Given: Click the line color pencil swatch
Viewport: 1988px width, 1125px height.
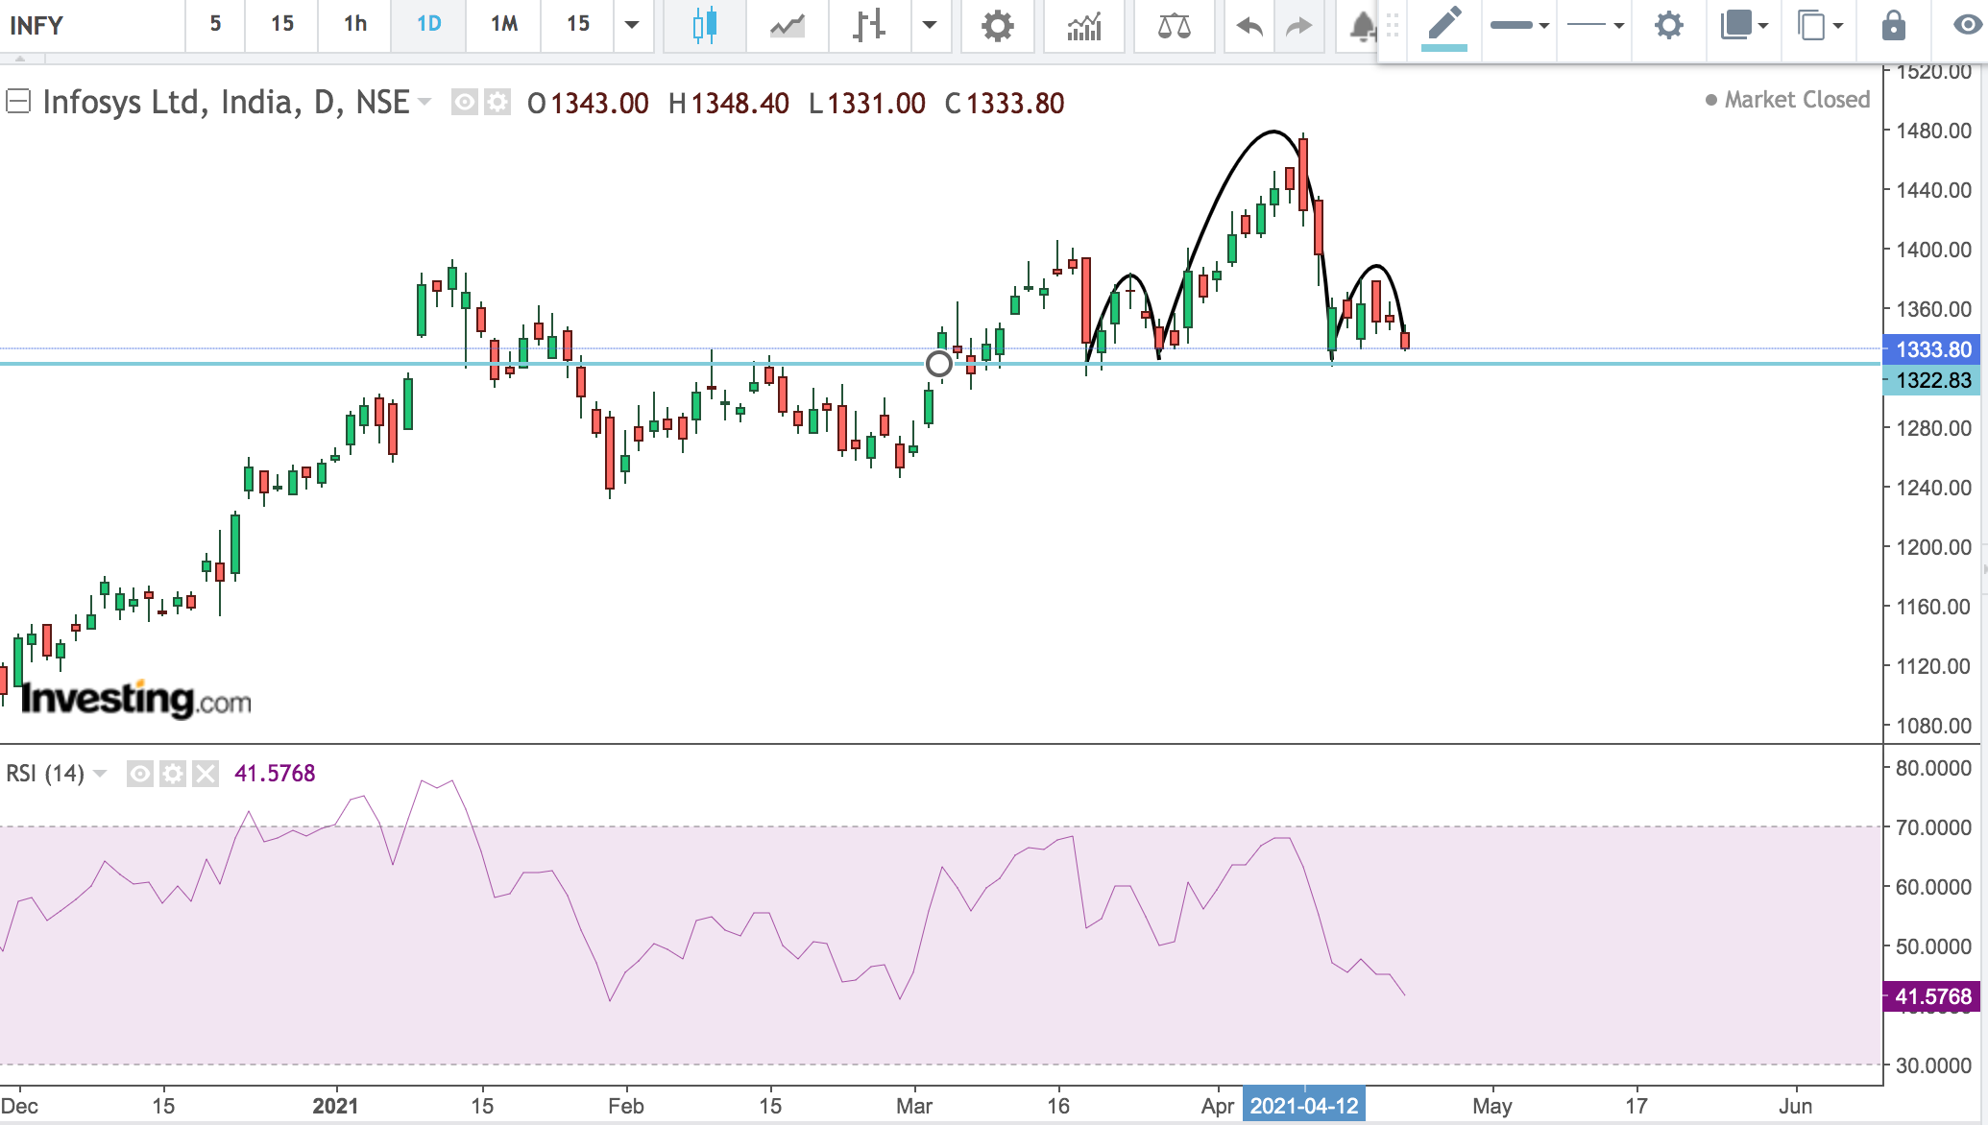Looking at the screenshot, I should [x=1443, y=26].
